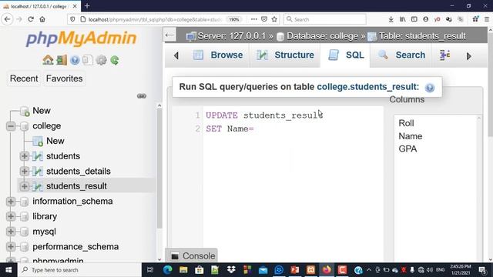This screenshot has width=493, height=277.
Task: Open the Console bar at the bottom
Action: pyautogui.click(x=191, y=256)
